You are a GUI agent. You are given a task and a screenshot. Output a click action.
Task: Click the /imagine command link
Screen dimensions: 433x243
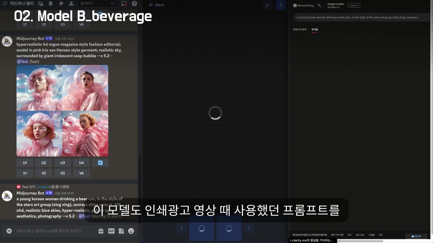[43, 187]
